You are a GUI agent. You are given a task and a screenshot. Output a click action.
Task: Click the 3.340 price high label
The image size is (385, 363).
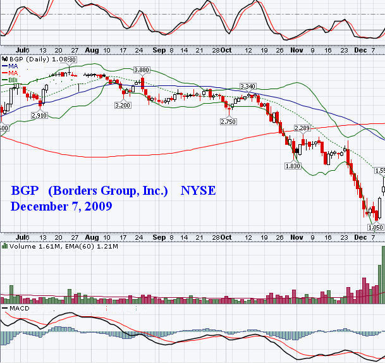[x=248, y=87]
